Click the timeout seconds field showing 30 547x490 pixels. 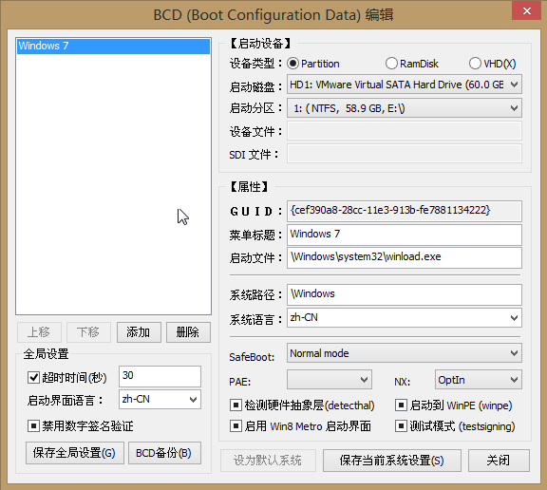click(x=160, y=376)
